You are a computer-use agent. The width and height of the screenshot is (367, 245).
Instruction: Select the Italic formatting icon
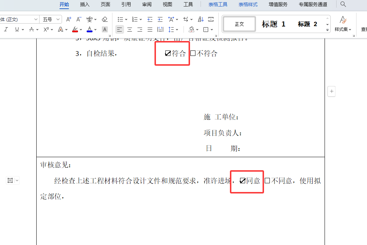[x=6, y=29]
